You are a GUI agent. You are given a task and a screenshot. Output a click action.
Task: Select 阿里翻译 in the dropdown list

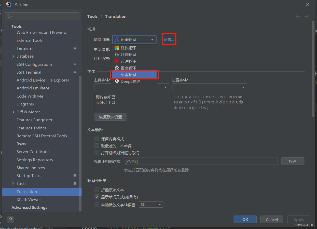point(134,75)
